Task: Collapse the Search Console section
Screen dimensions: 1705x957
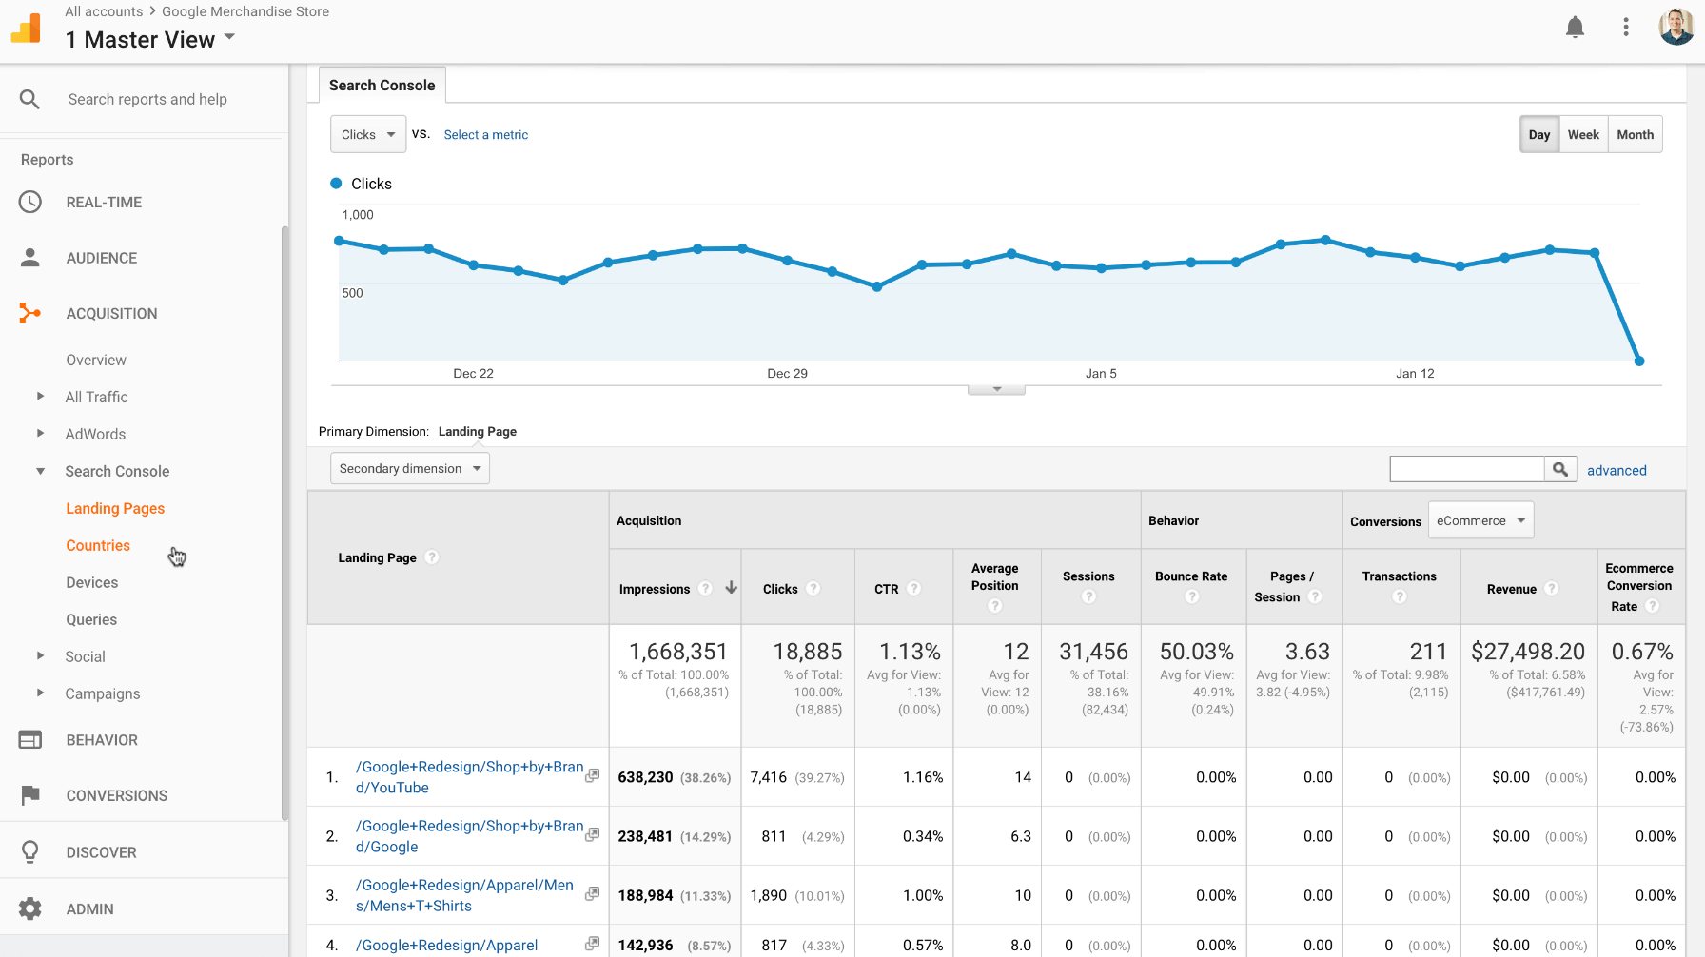Action: [40, 471]
